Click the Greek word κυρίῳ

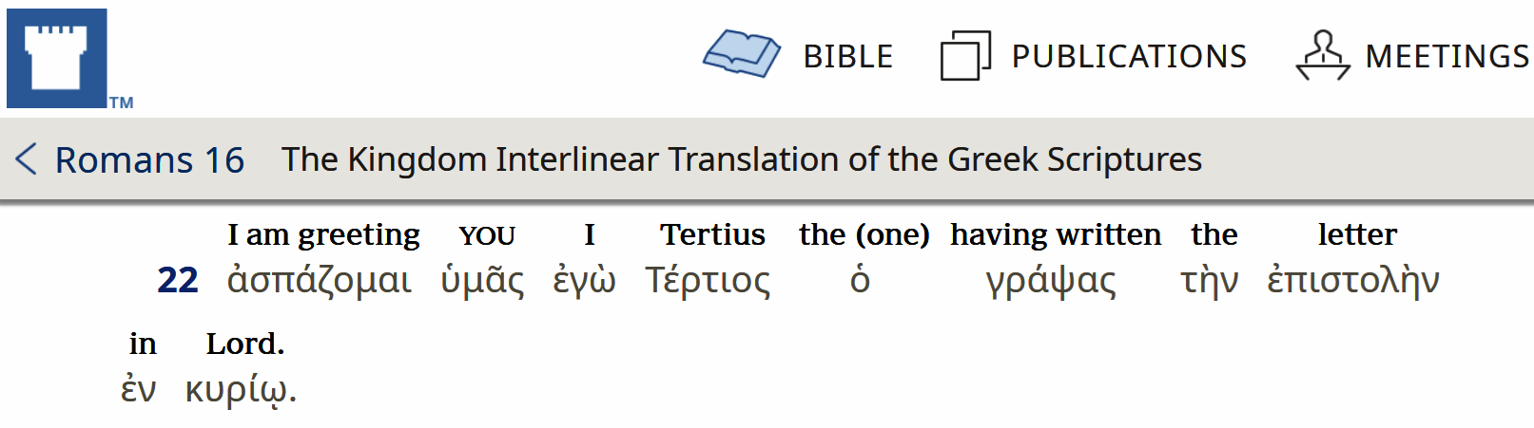click(x=241, y=390)
